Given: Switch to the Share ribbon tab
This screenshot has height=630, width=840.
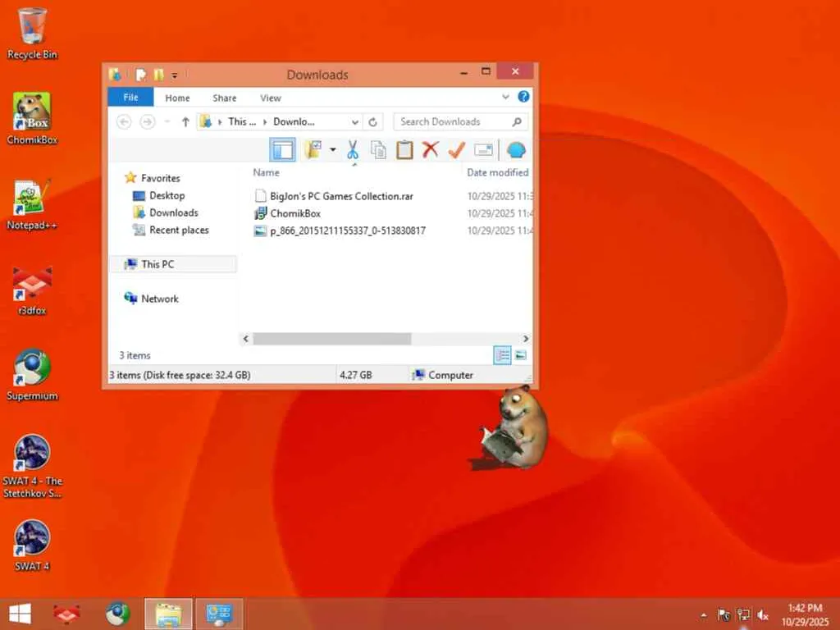Looking at the screenshot, I should coord(225,98).
